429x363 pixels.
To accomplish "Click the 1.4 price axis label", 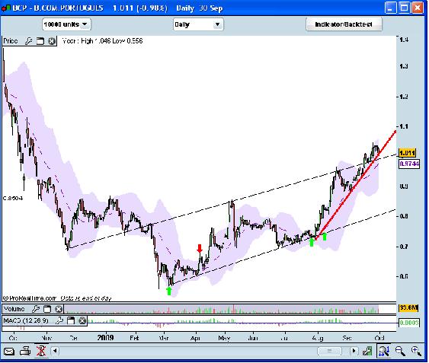I will click(404, 40).
